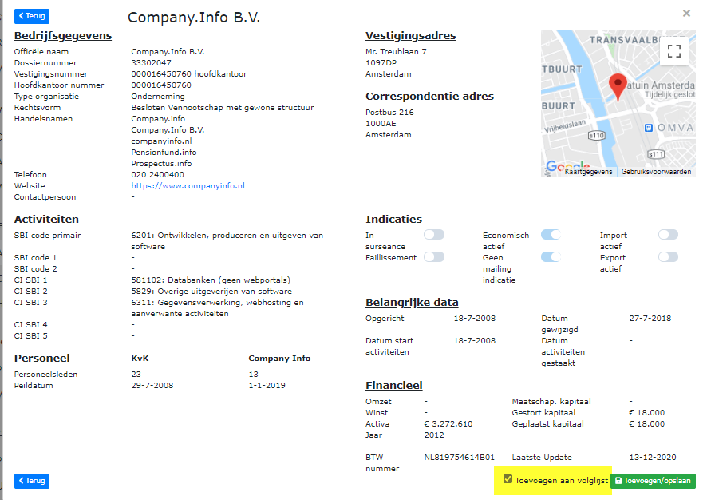The image size is (703, 500).
Task: Click the red location pin on map
Action: [x=618, y=85]
